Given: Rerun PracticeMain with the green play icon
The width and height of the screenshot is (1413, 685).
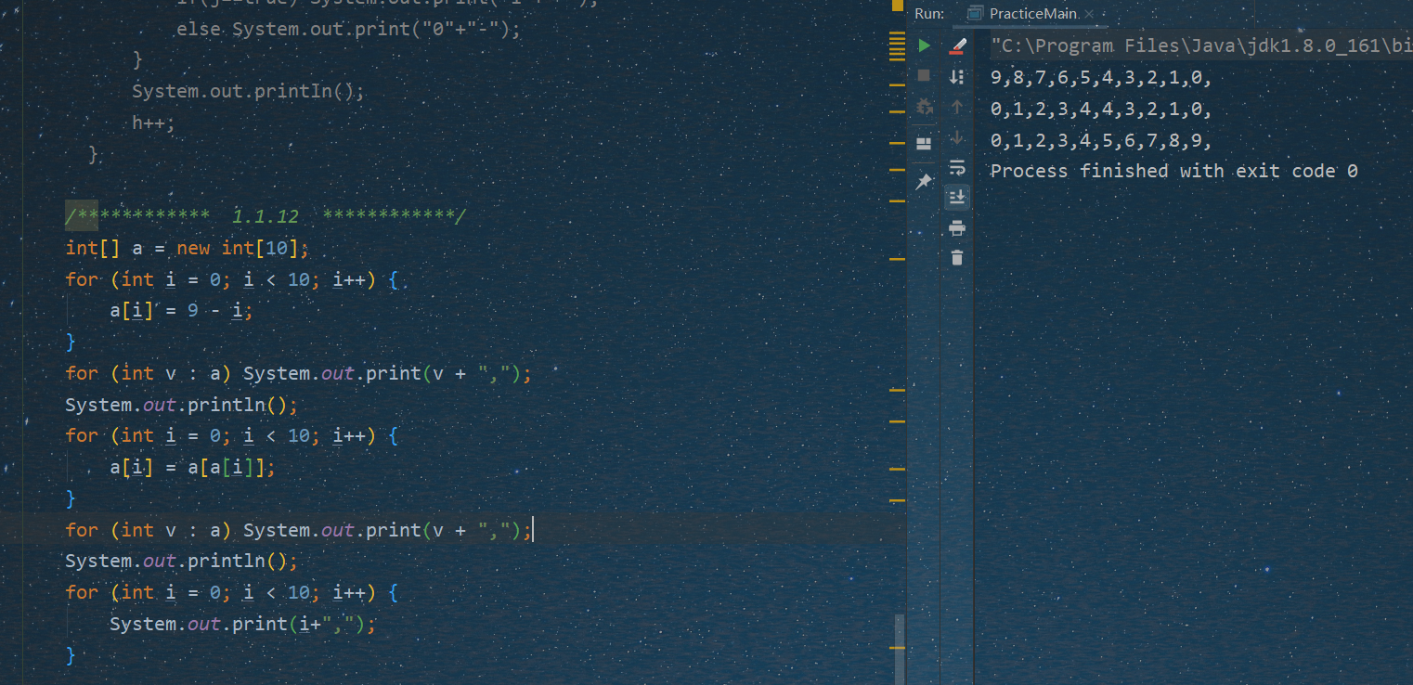Looking at the screenshot, I should (x=924, y=45).
